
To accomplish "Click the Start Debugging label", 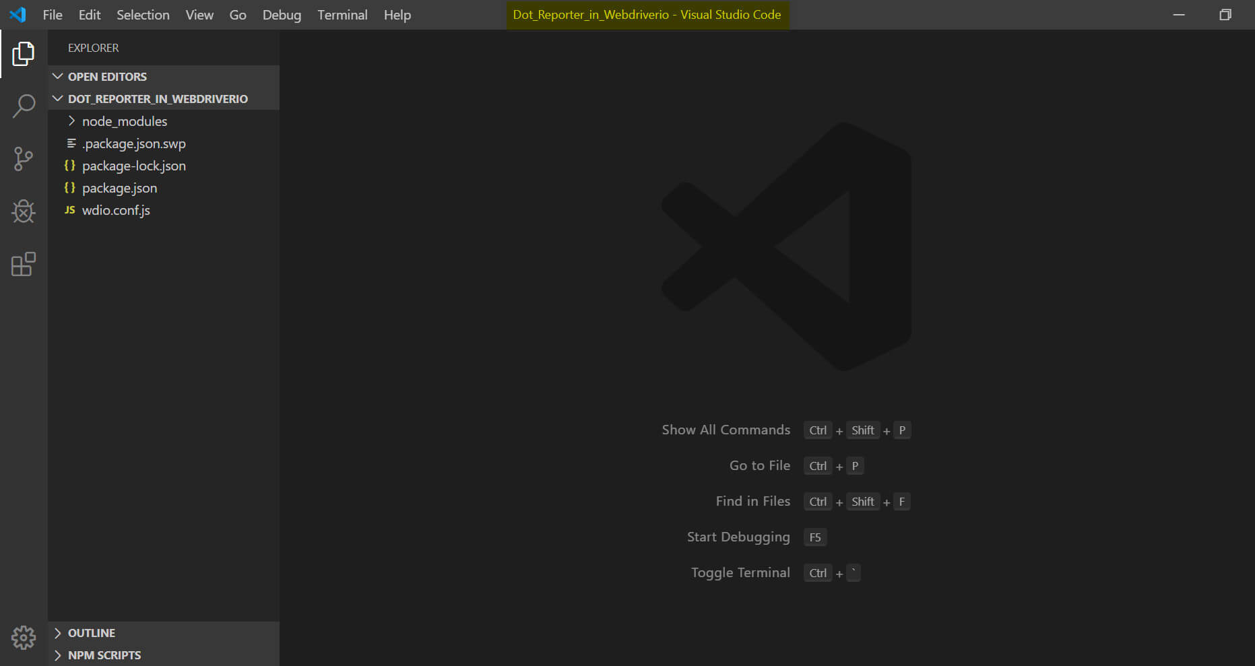I will point(738,537).
